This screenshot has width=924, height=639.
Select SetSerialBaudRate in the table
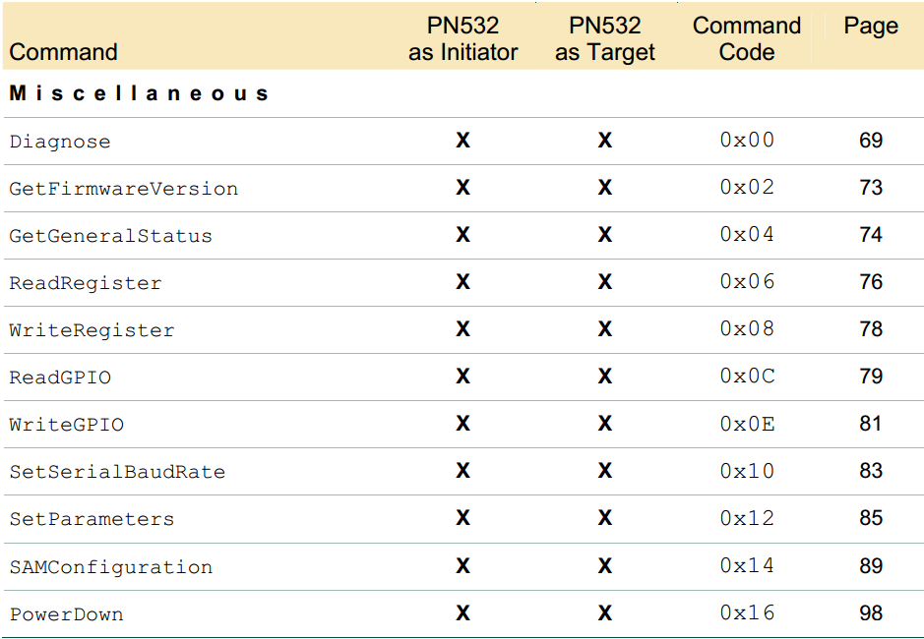point(117,472)
